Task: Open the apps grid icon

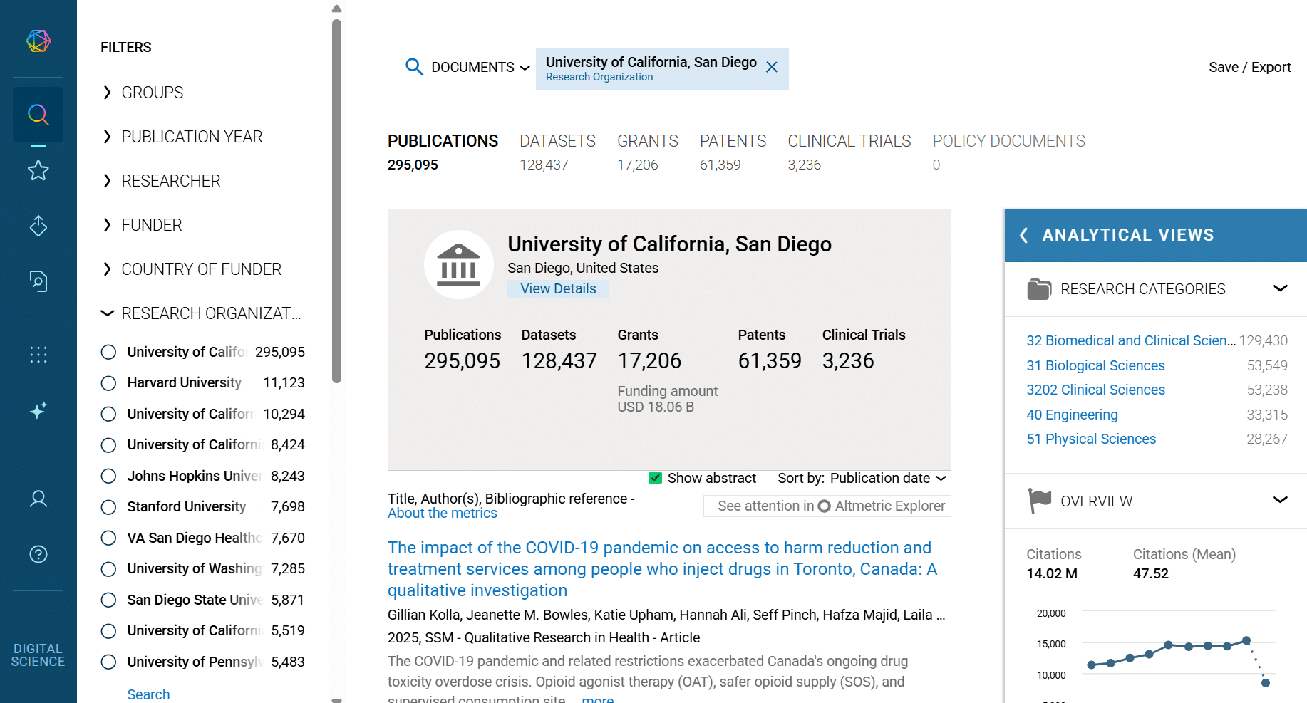Action: (38, 355)
